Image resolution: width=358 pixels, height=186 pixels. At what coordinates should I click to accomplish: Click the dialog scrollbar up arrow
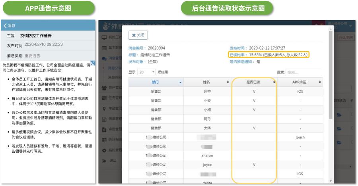tap(331, 29)
